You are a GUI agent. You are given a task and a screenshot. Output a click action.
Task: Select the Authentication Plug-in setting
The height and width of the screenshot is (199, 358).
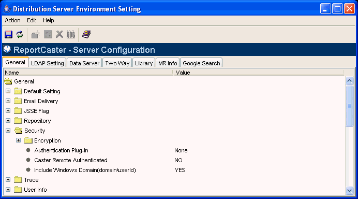[x=61, y=150]
